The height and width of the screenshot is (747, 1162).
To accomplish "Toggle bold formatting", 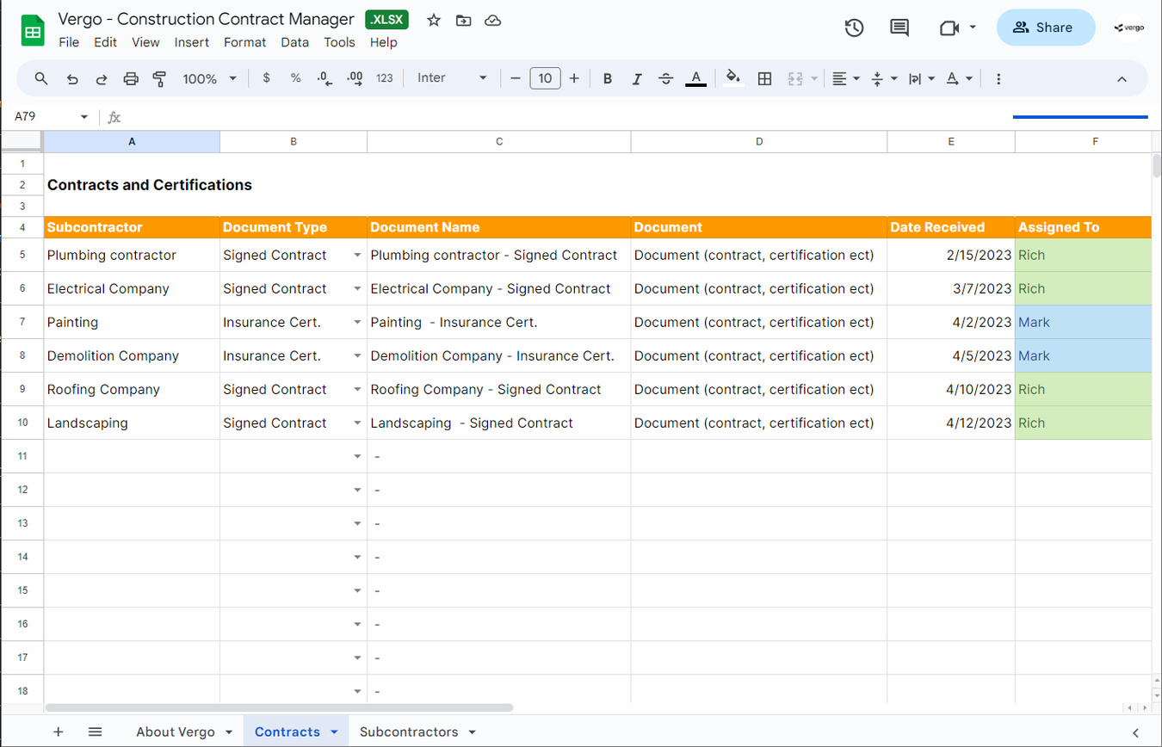I will pyautogui.click(x=607, y=78).
